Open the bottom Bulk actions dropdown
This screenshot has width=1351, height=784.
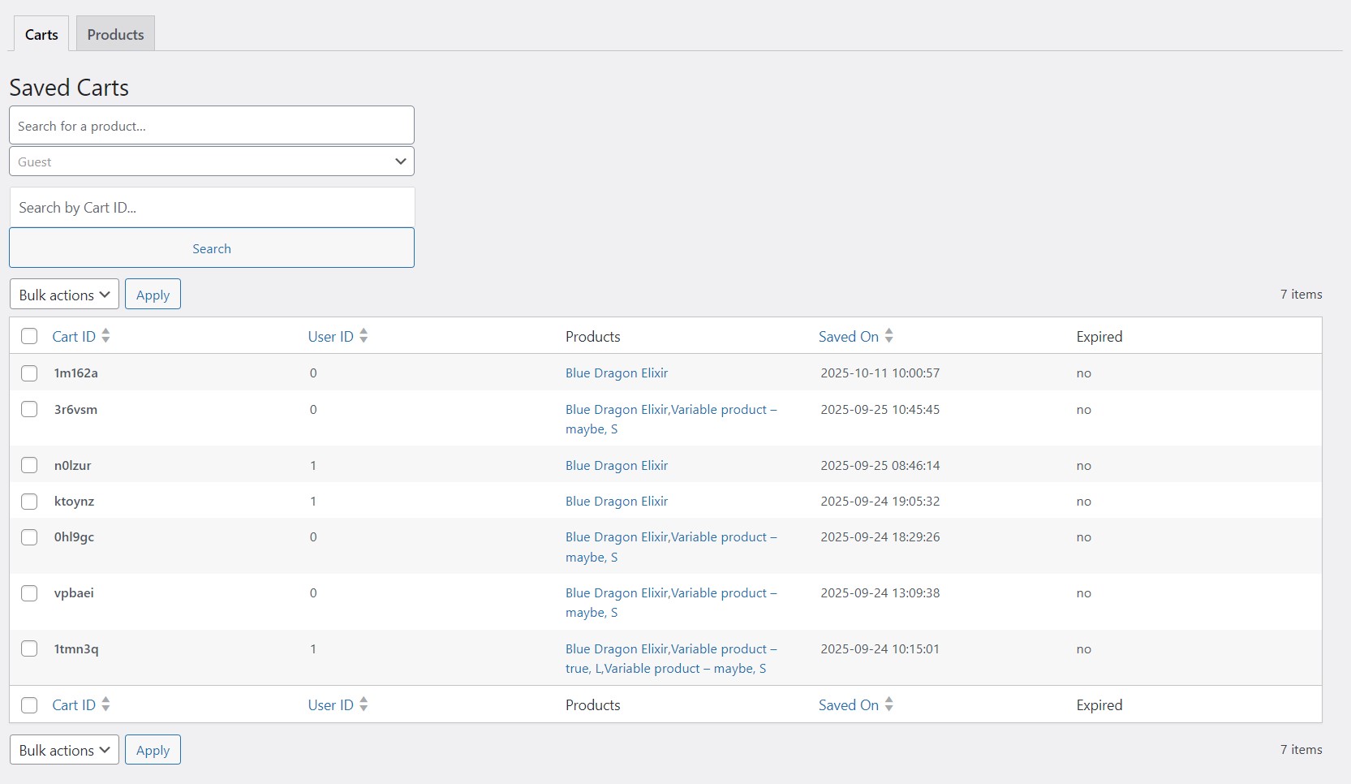63,749
